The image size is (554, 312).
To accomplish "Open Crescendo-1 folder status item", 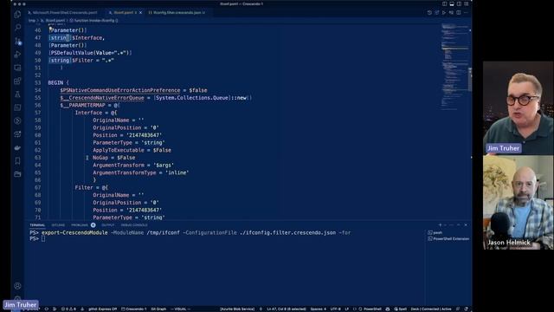I will pyautogui.click(x=133, y=309).
